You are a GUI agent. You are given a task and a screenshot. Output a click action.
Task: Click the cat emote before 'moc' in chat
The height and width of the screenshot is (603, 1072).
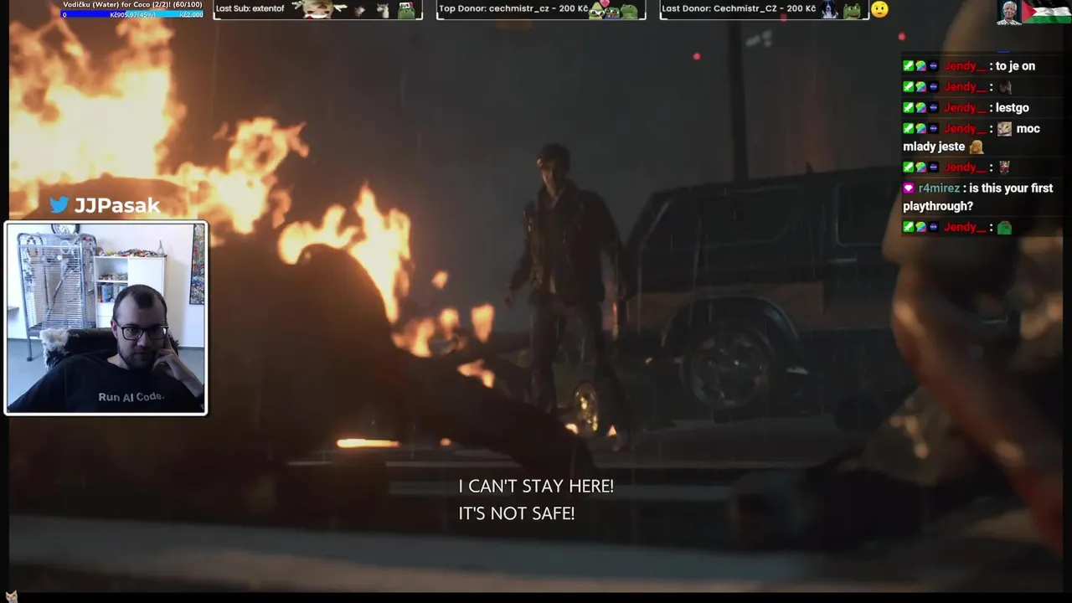[x=1004, y=128]
